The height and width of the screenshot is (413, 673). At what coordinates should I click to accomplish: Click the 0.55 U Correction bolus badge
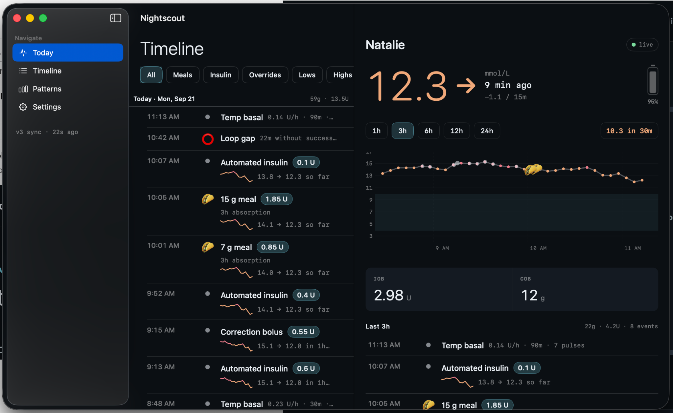303,332
